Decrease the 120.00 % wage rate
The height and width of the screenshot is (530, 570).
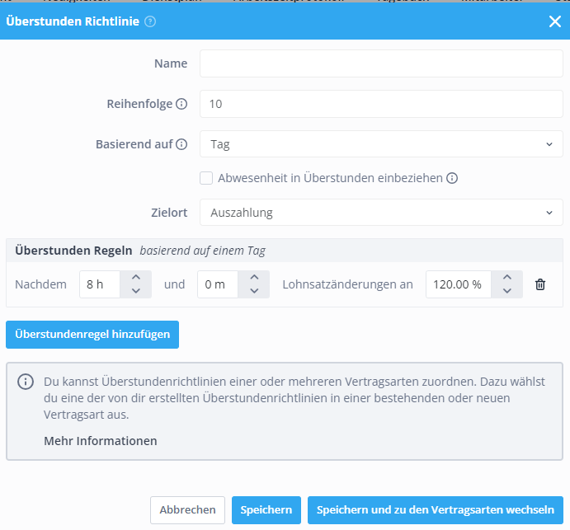tap(507, 291)
